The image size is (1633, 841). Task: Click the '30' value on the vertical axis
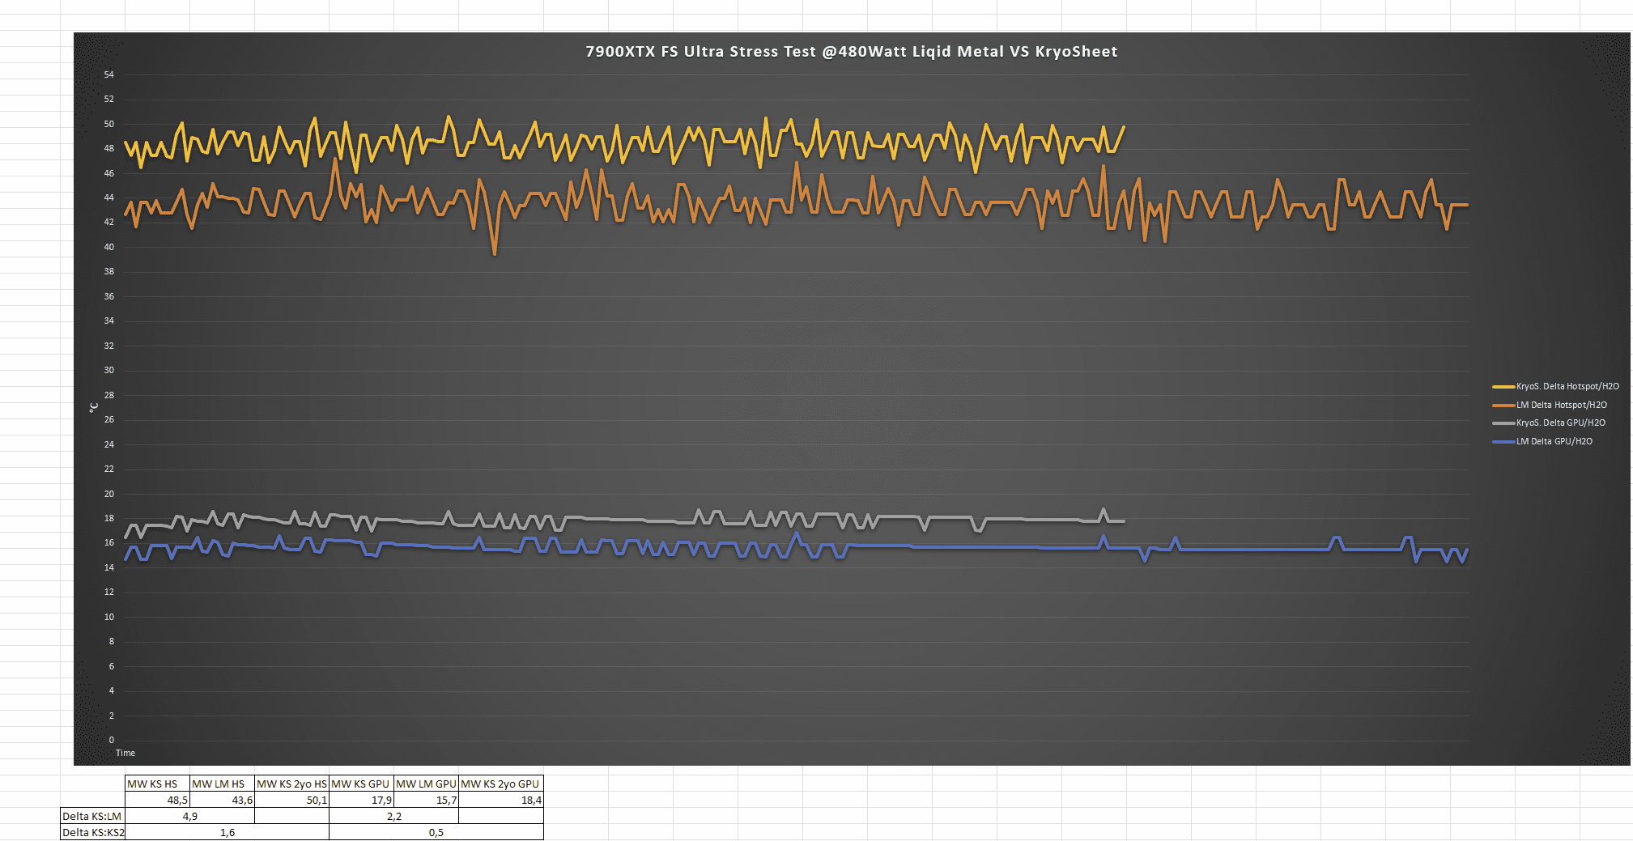click(109, 370)
